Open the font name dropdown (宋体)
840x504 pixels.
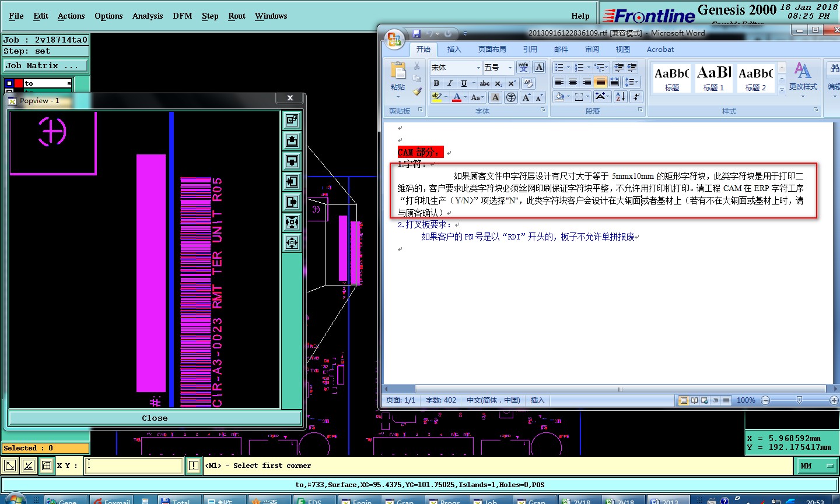[478, 68]
